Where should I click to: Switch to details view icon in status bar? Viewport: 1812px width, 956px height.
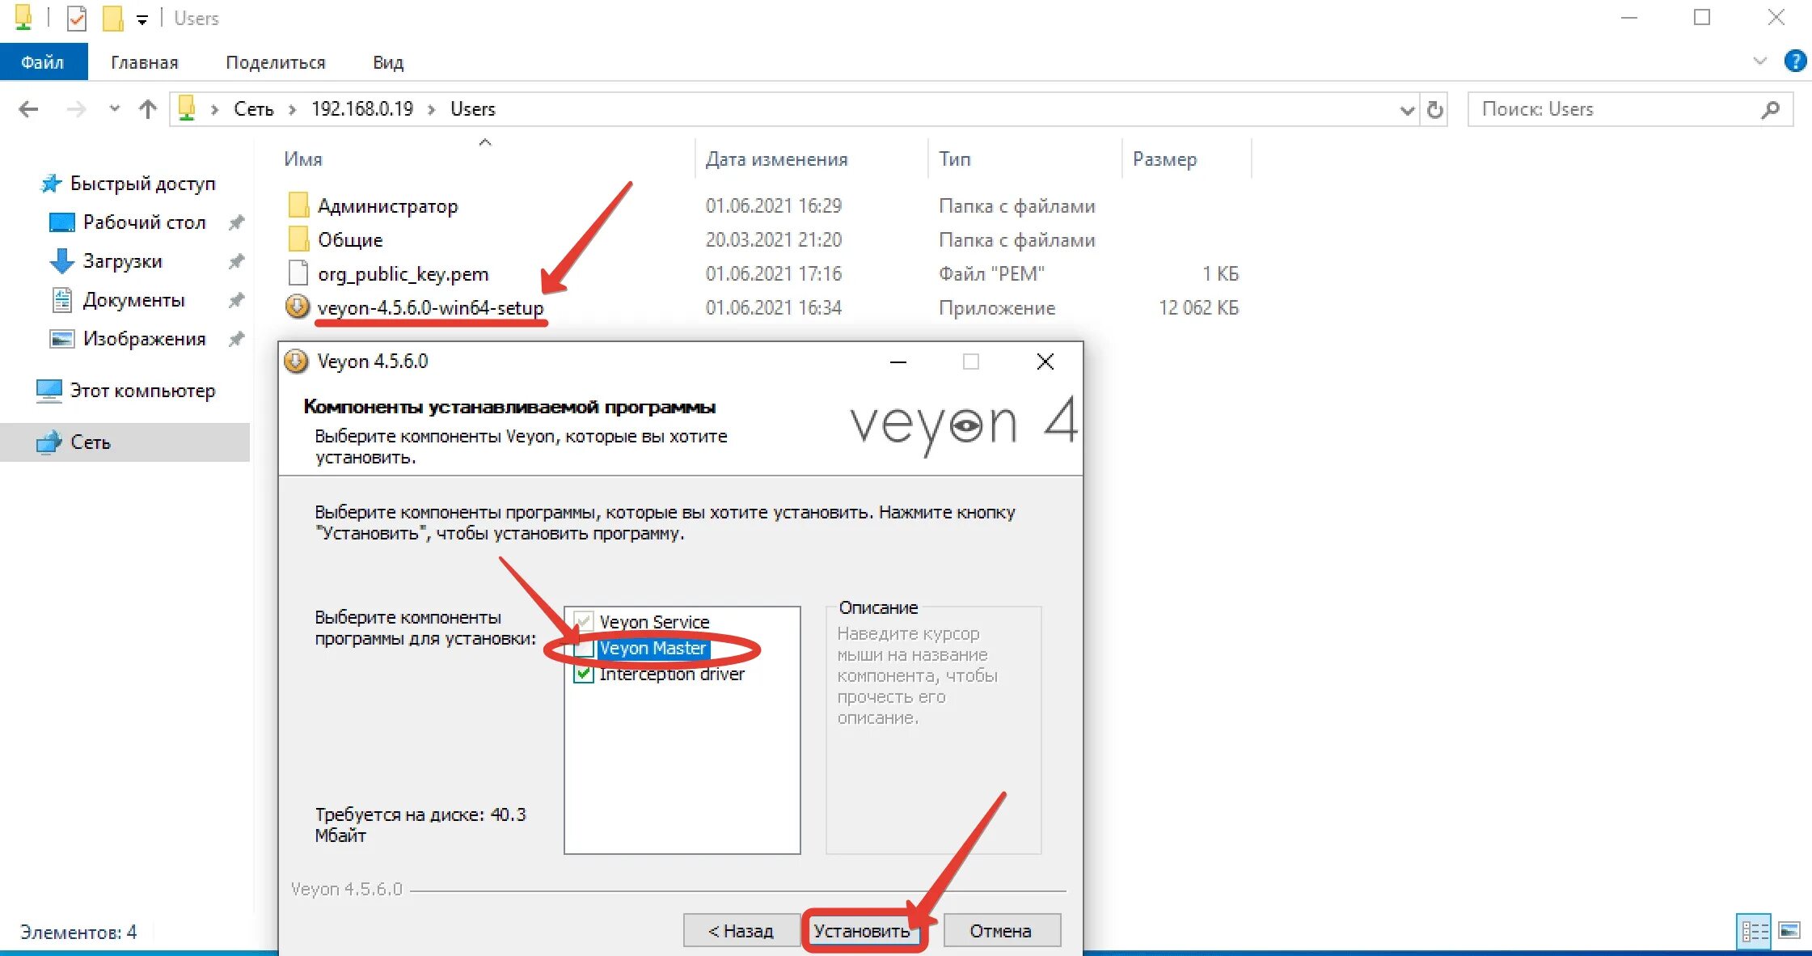click(1755, 931)
